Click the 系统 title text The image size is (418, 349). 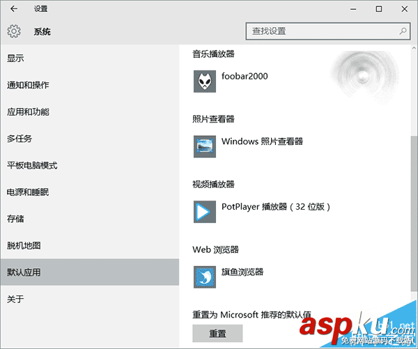[42, 32]
